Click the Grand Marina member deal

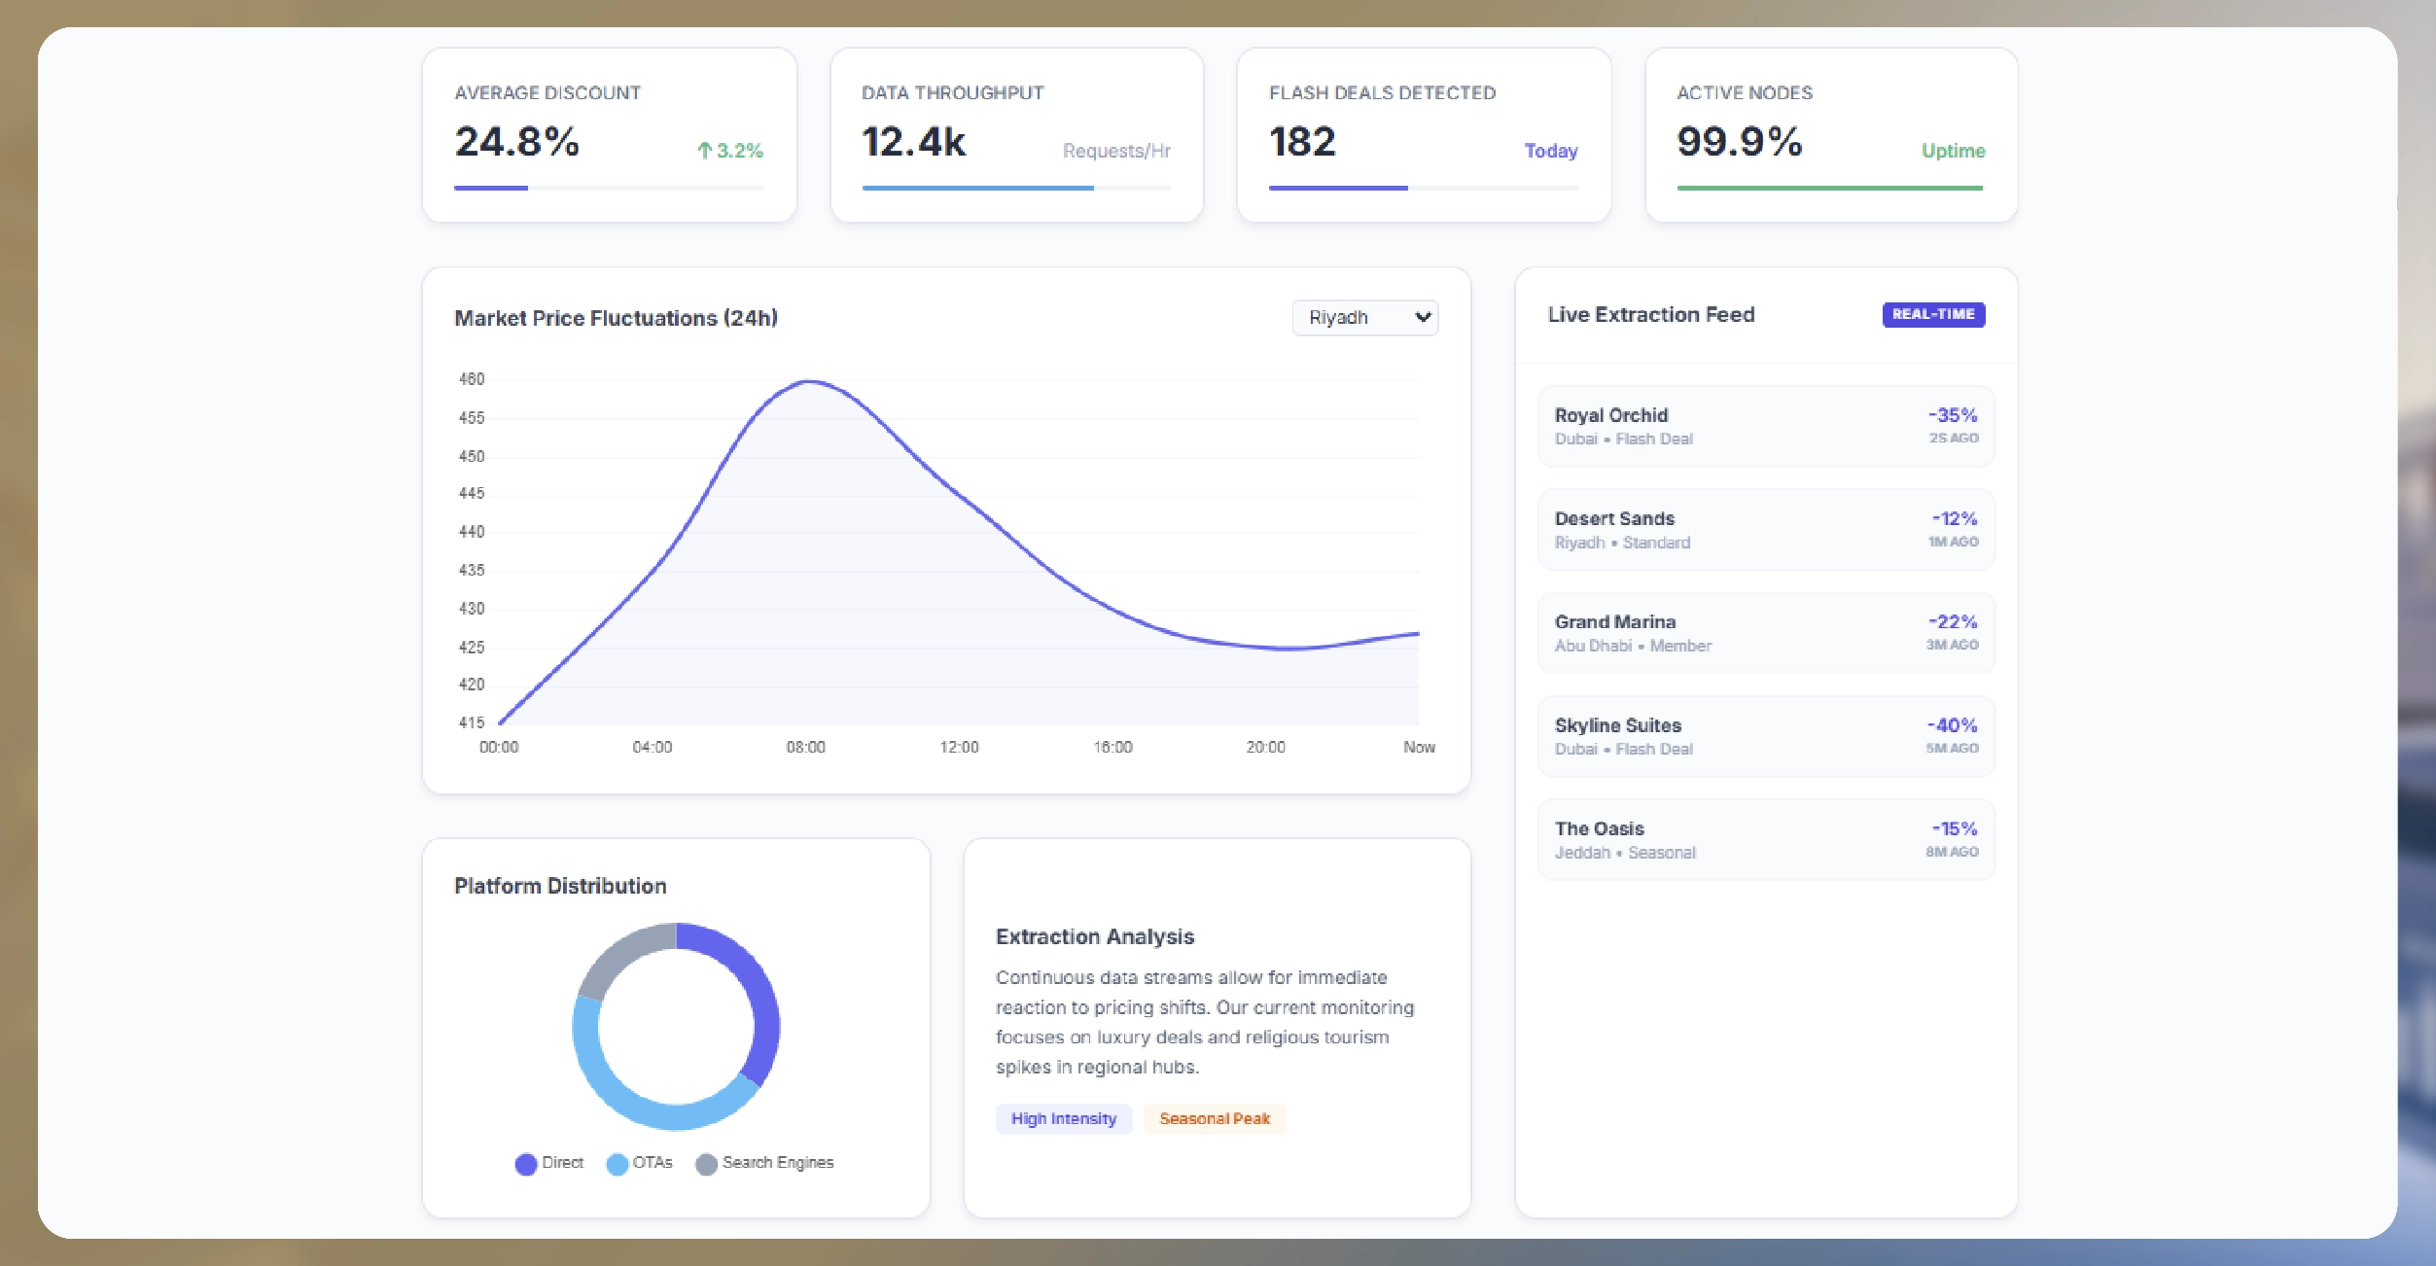click(x=1764, y=632)
